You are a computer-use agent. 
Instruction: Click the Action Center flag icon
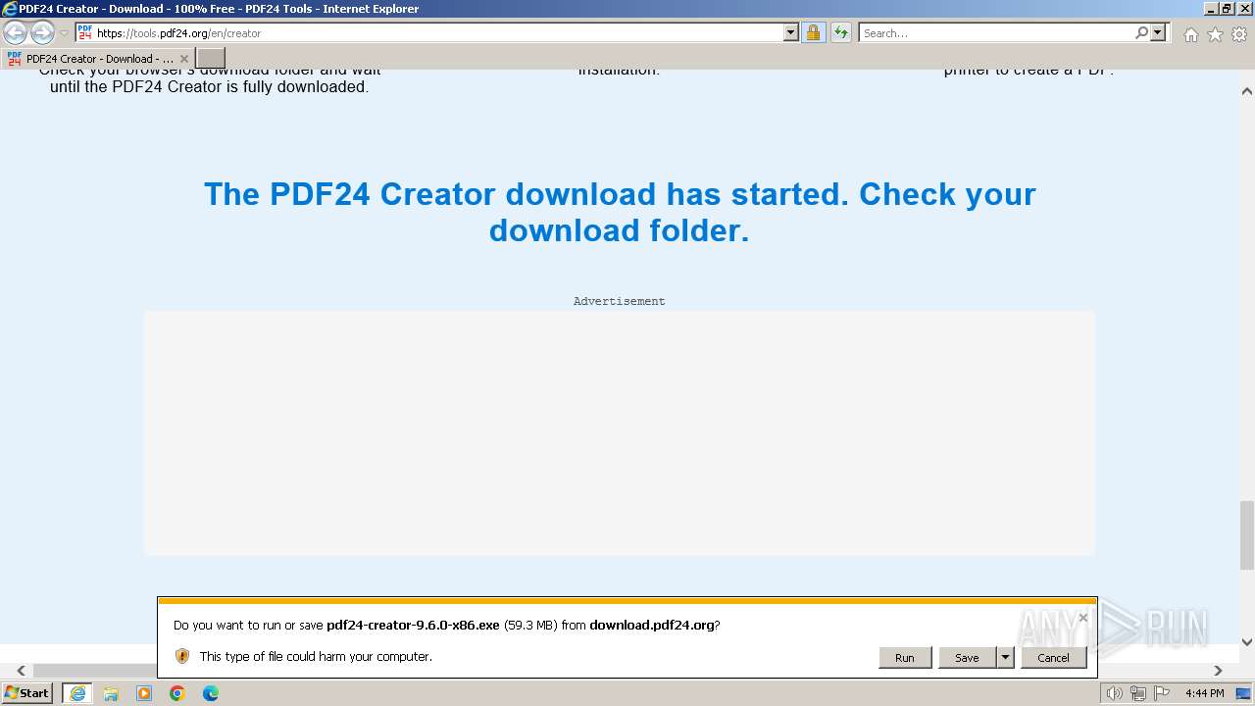pos(1163,693)
